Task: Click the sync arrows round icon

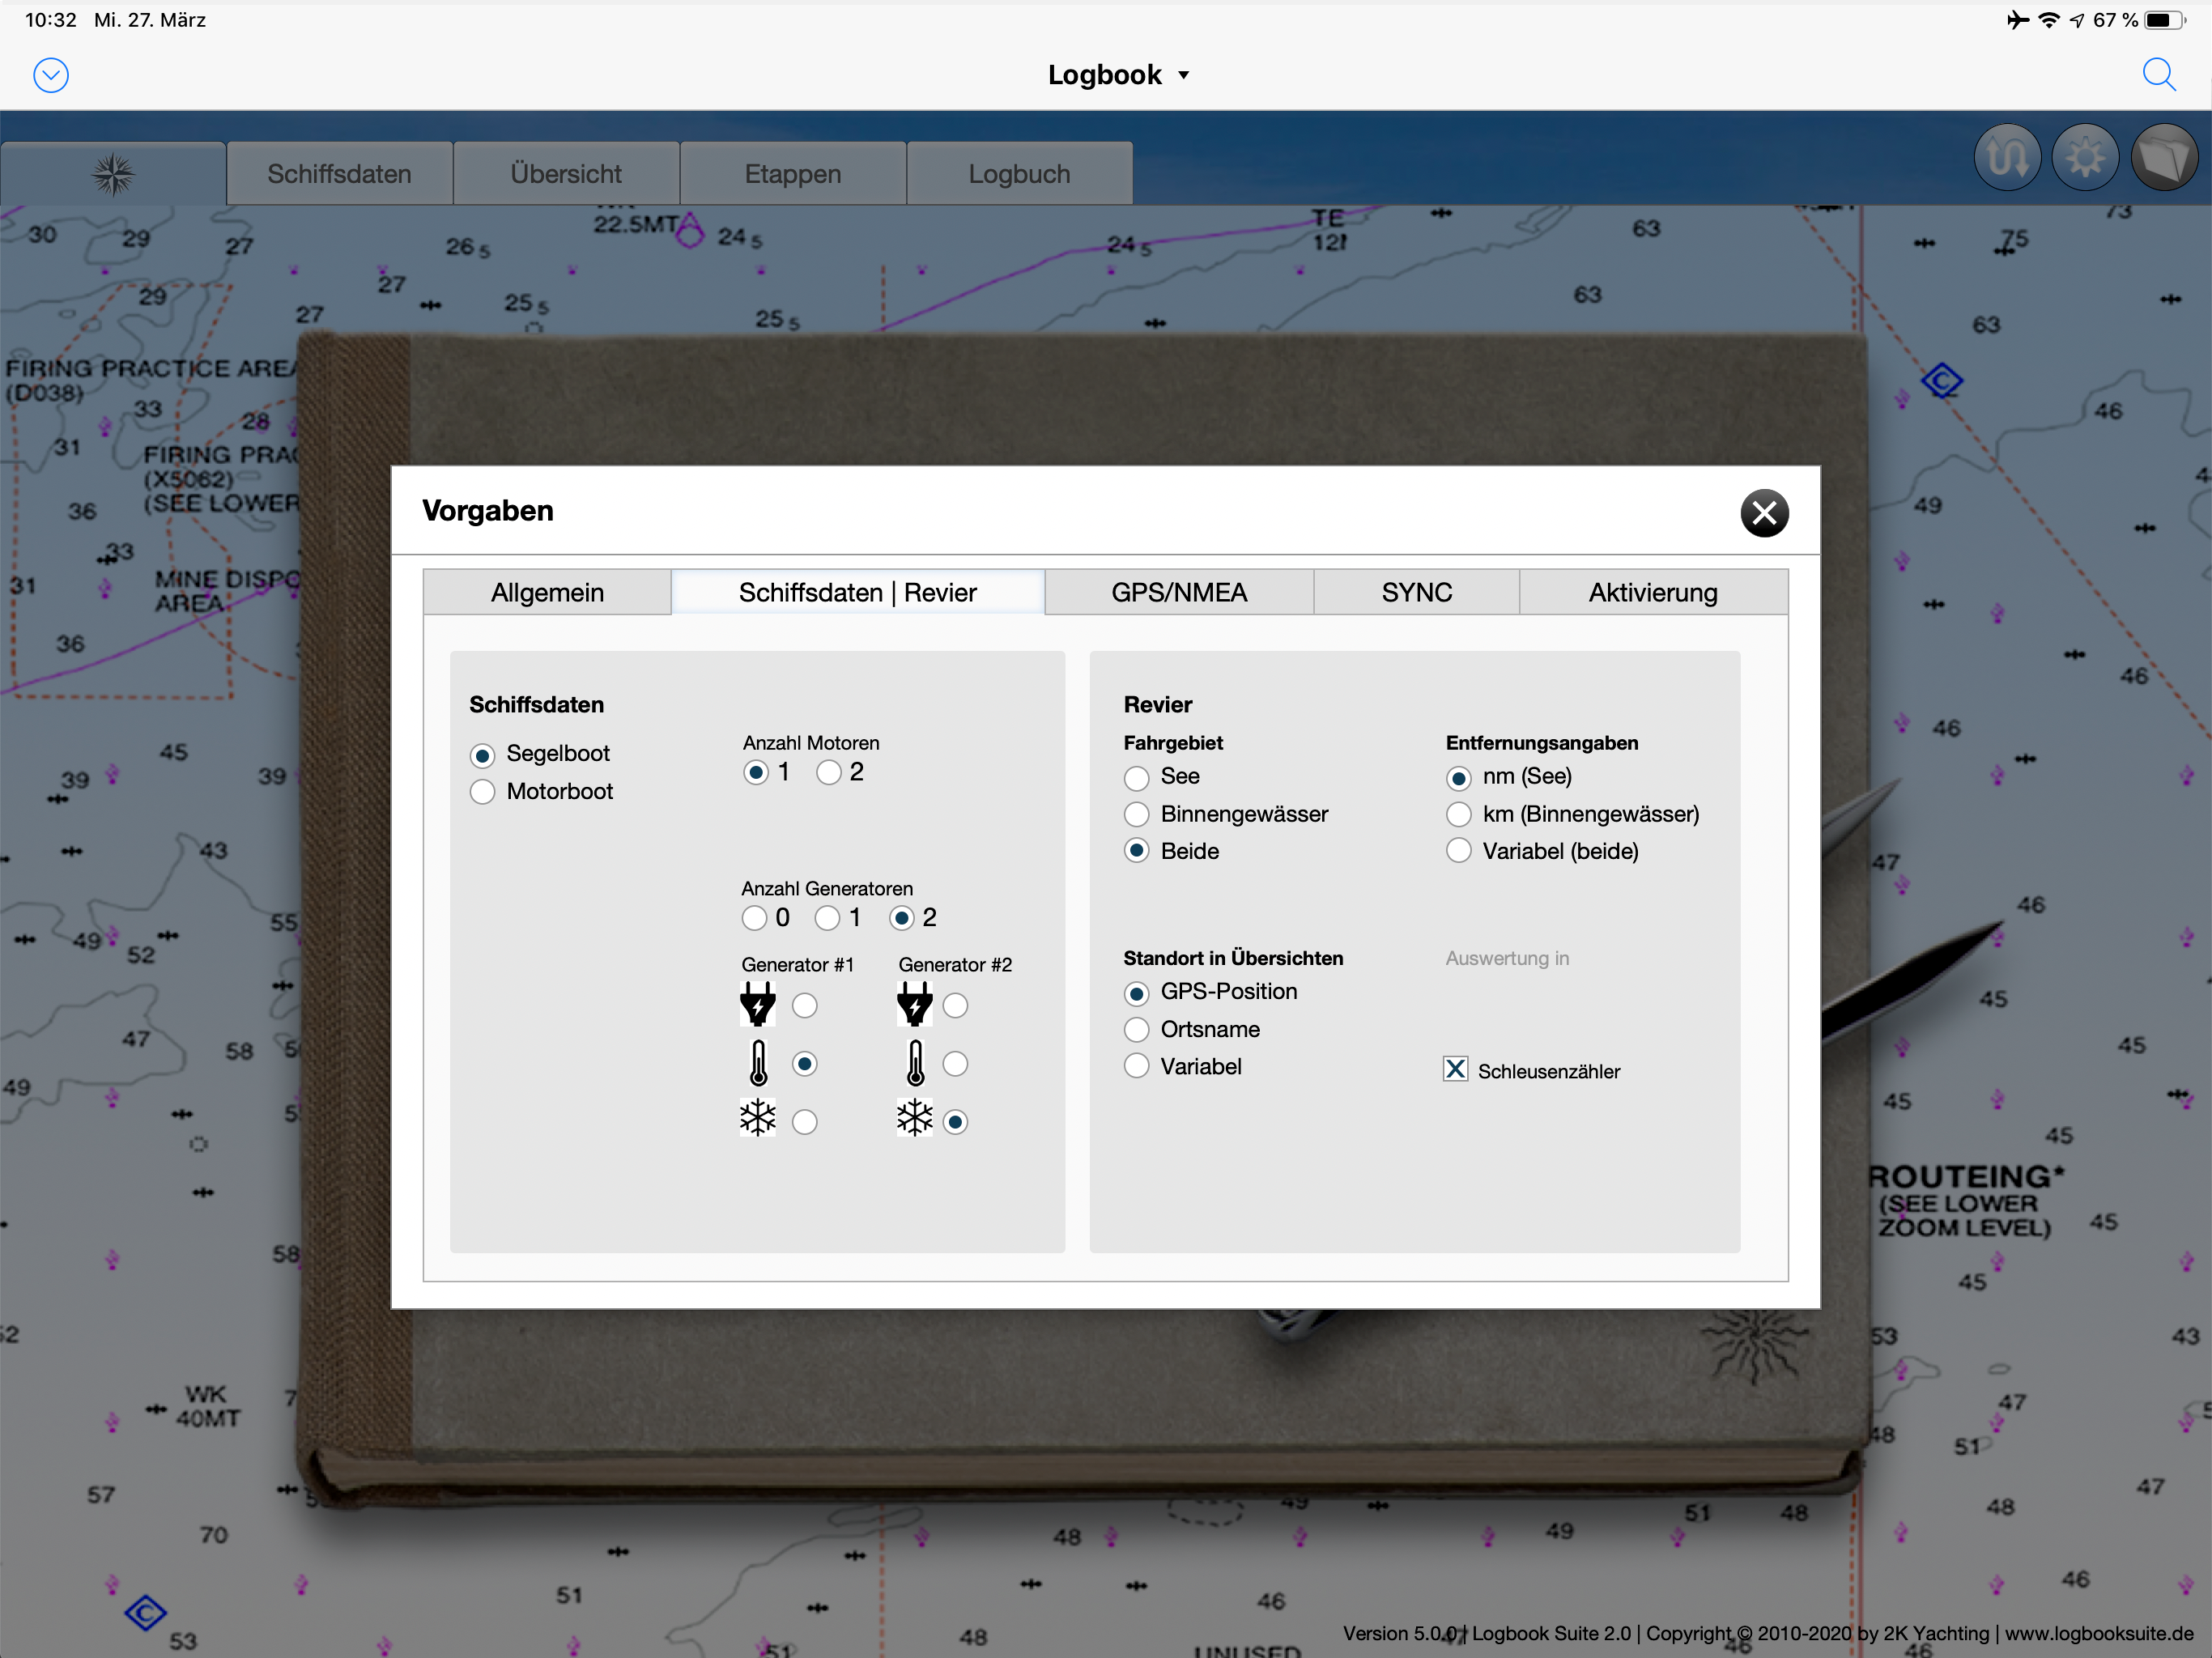Action: (2007, 158)
